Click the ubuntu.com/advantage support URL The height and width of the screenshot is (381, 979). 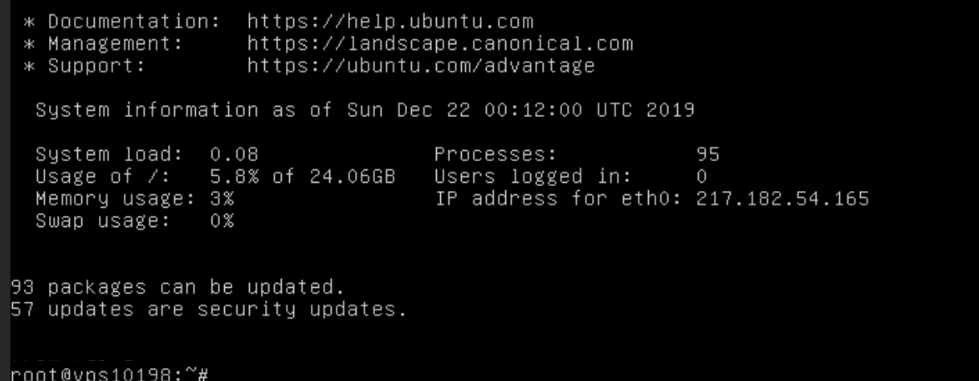tap(421, 66)
